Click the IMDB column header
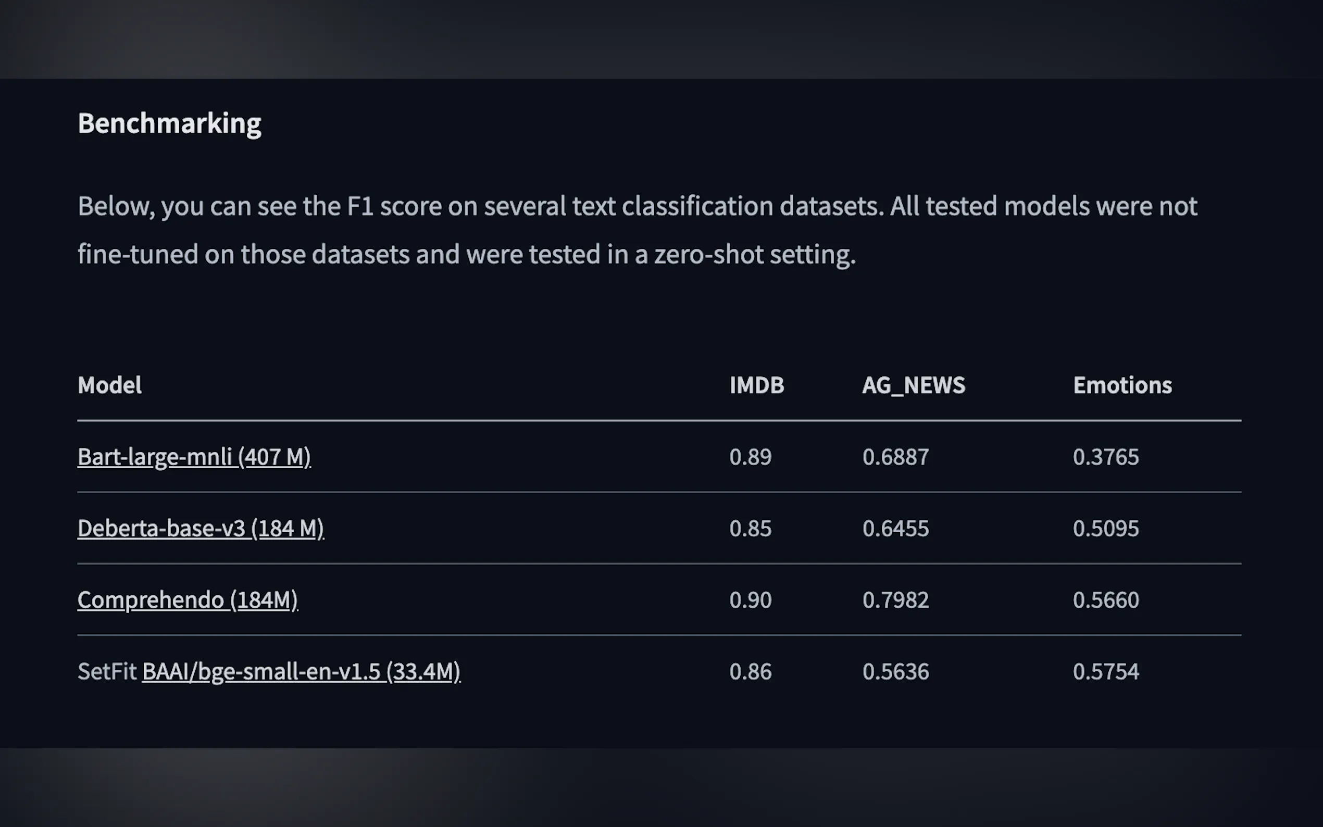Screen dimensions: 1323x827 click(757, 385)
